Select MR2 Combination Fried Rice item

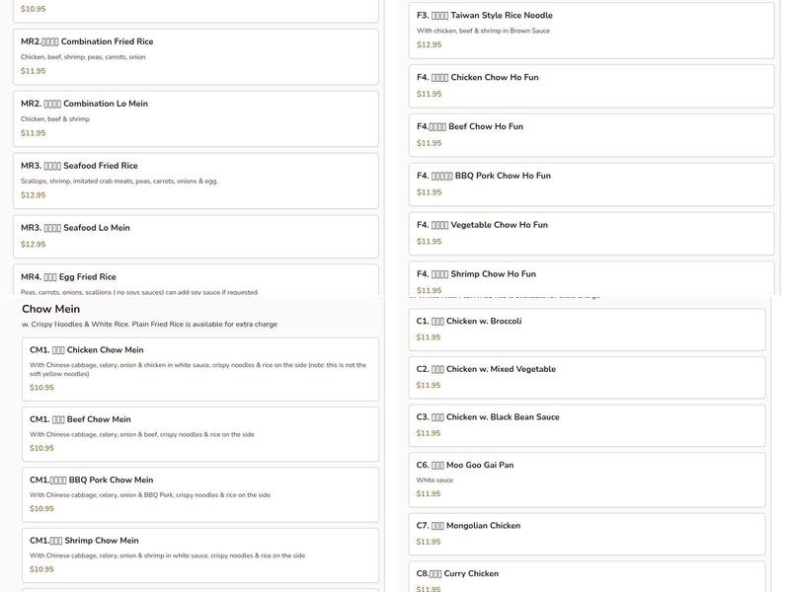[x=196, y=56]
